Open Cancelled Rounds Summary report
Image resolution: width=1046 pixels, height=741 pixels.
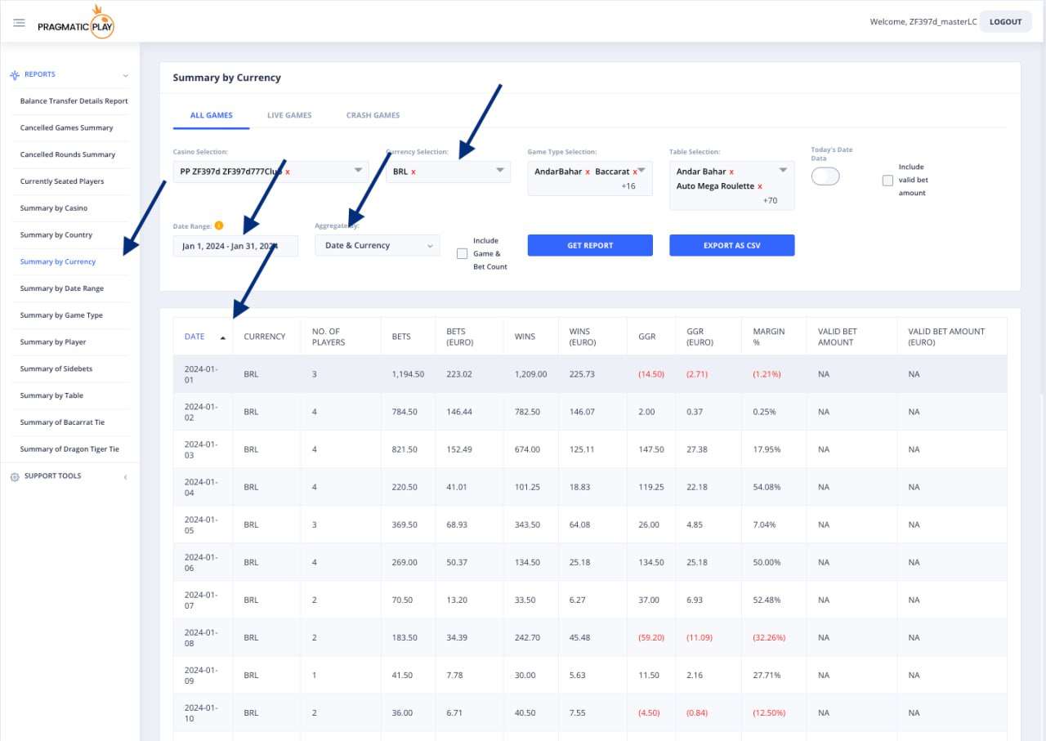[68, 155]
